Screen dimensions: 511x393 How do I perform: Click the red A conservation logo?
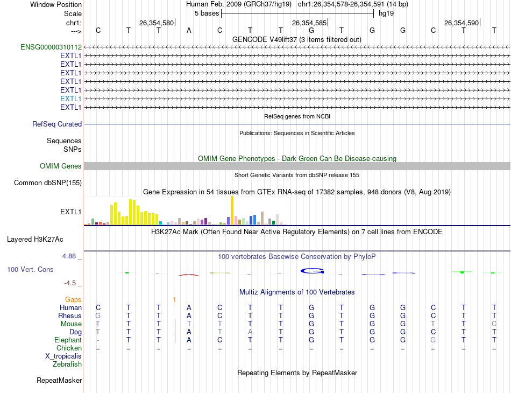point(189,275)
